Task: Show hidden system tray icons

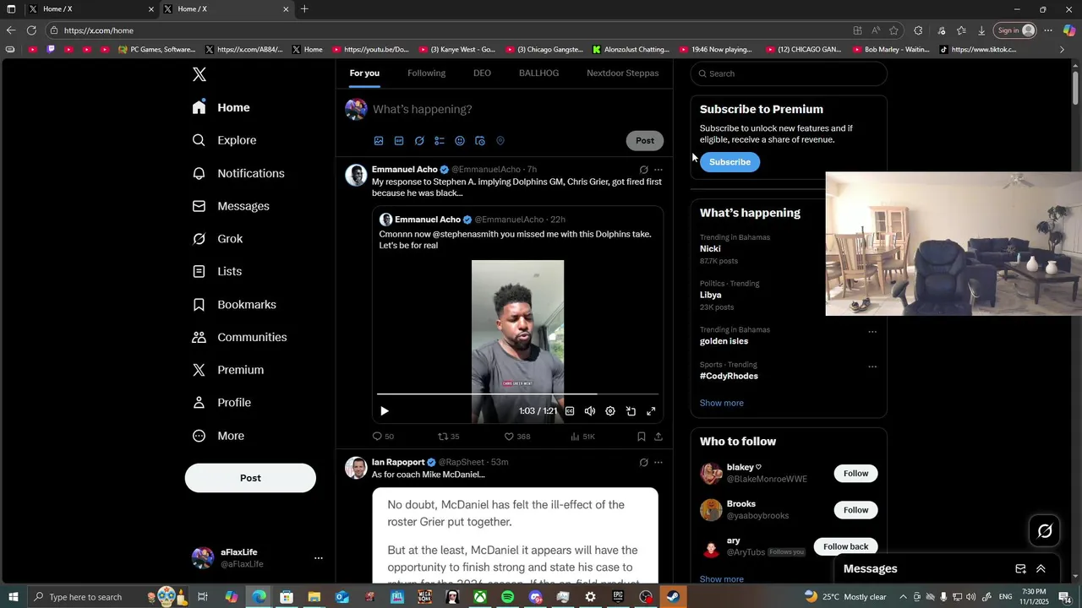Action: [903, 597]
